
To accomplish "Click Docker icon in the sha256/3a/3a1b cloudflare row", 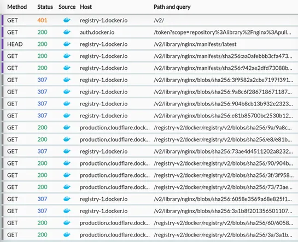I will point(67,234).
